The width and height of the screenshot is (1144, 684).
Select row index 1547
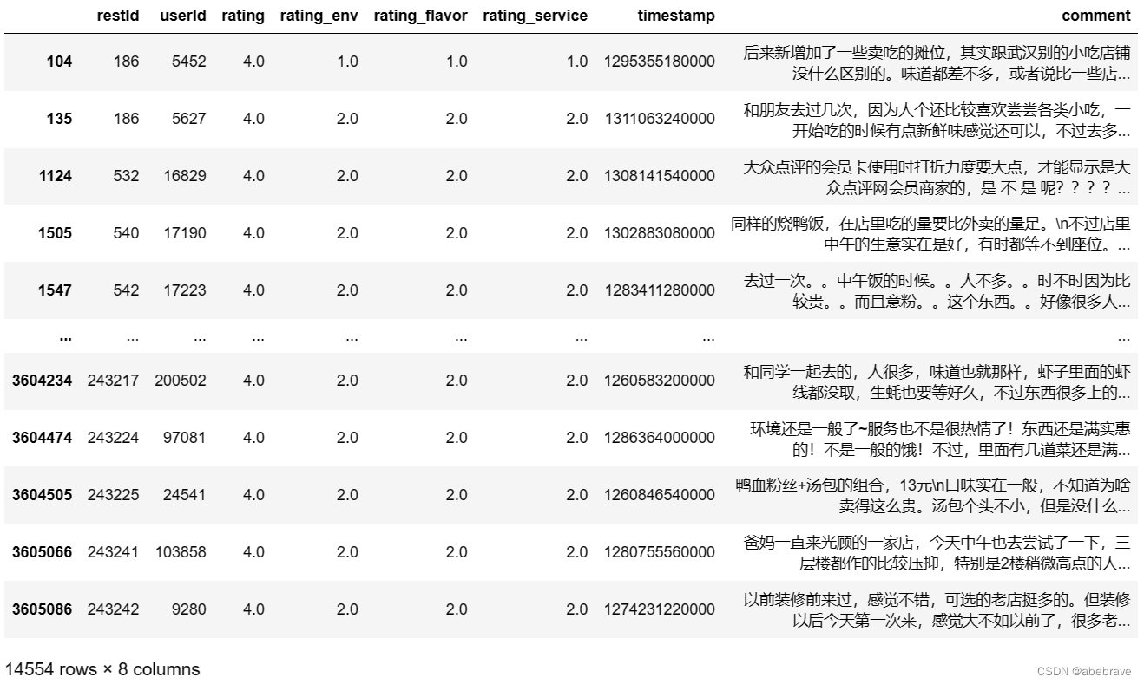click(x=56, y=290)
